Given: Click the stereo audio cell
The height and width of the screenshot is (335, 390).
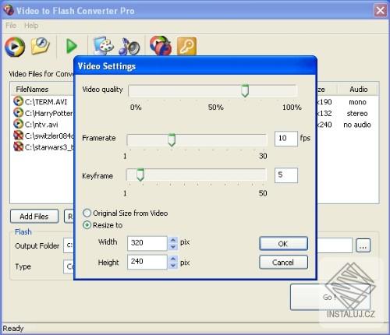Looking at the screenshot, I should (357, 113).
